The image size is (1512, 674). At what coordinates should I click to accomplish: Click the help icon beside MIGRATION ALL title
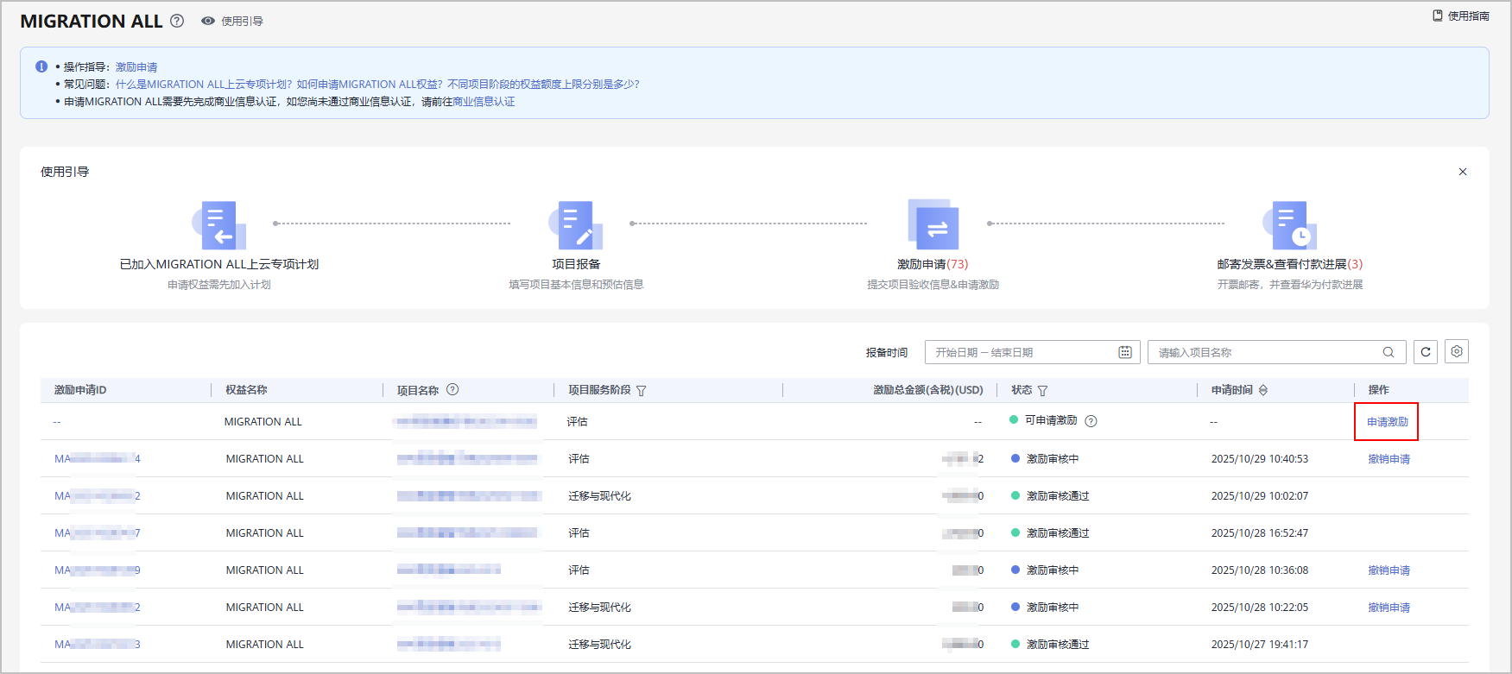(177, 21)
